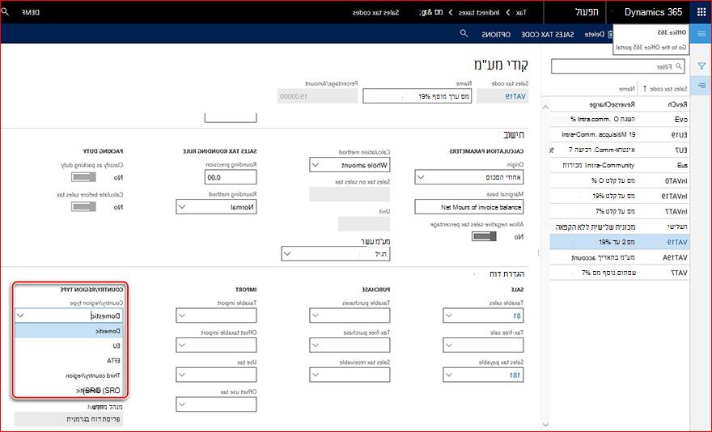The width and height of the screenshot is (712, 432).
Task: Click the list view icon below funnel
Action: [701, 86]
